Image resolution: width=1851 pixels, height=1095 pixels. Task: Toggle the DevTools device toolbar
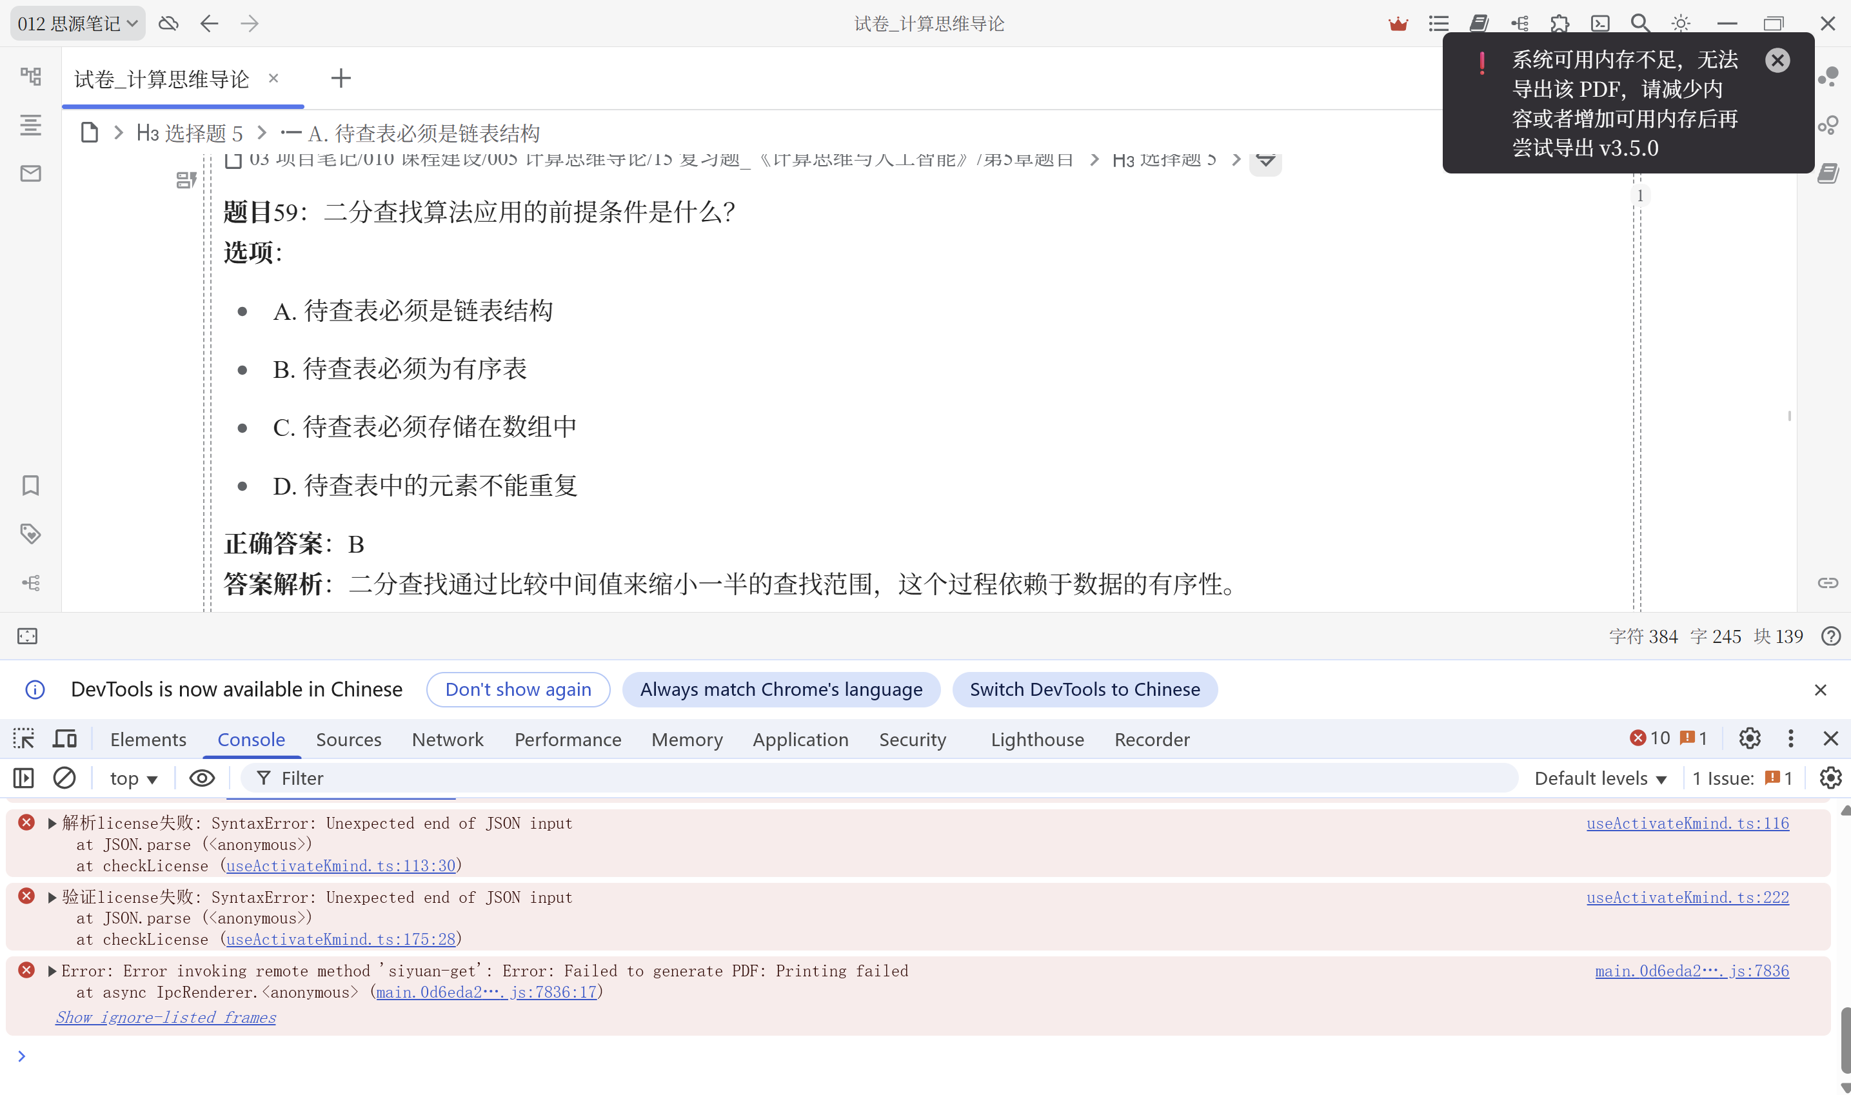[x=65, y=738]
